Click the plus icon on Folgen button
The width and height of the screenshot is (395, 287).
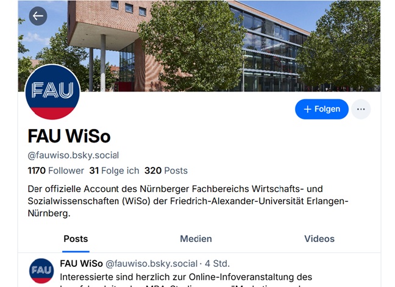[308, 109]
